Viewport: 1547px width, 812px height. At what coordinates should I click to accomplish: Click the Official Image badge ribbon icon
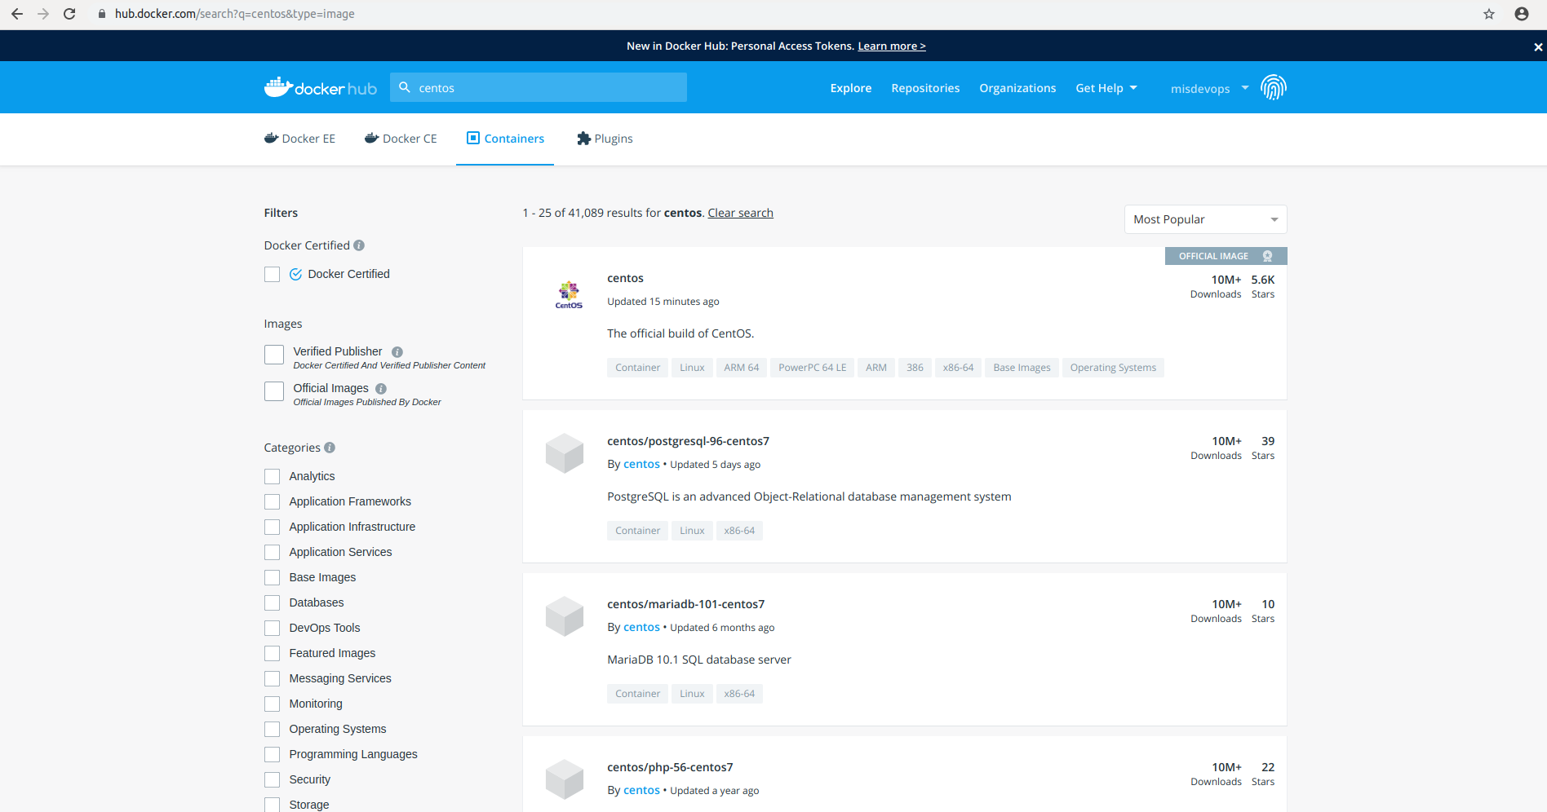tap(1267, 256)
